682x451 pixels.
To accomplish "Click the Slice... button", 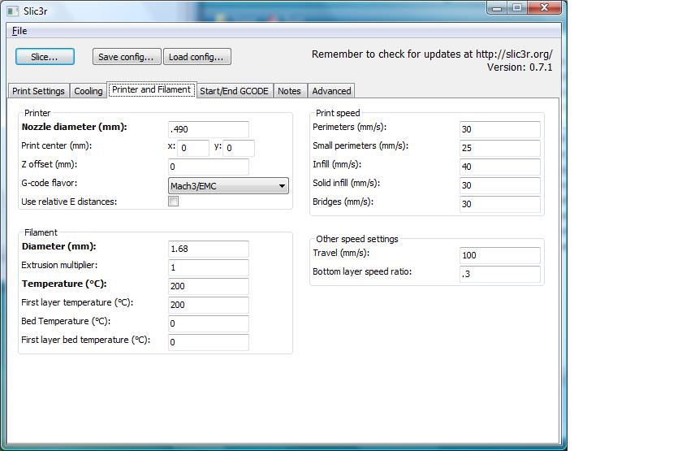I will coord(45,57).
